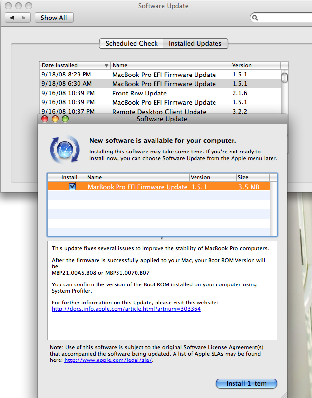Sort by Date Installed column header
Viewport: 312px width, 398px height.
(75, 65)
